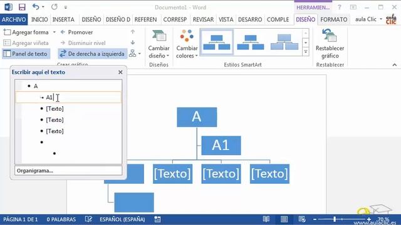
Task: Click the 70% zoom level
Action: click(x=383, y=219)
